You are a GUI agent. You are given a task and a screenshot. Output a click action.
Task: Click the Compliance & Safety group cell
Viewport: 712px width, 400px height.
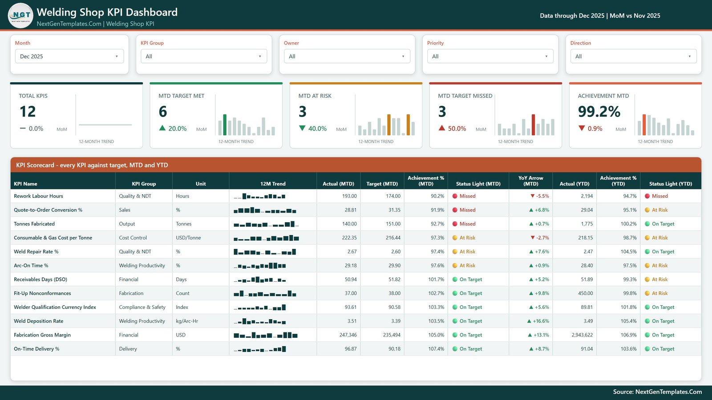pos(142,307)
